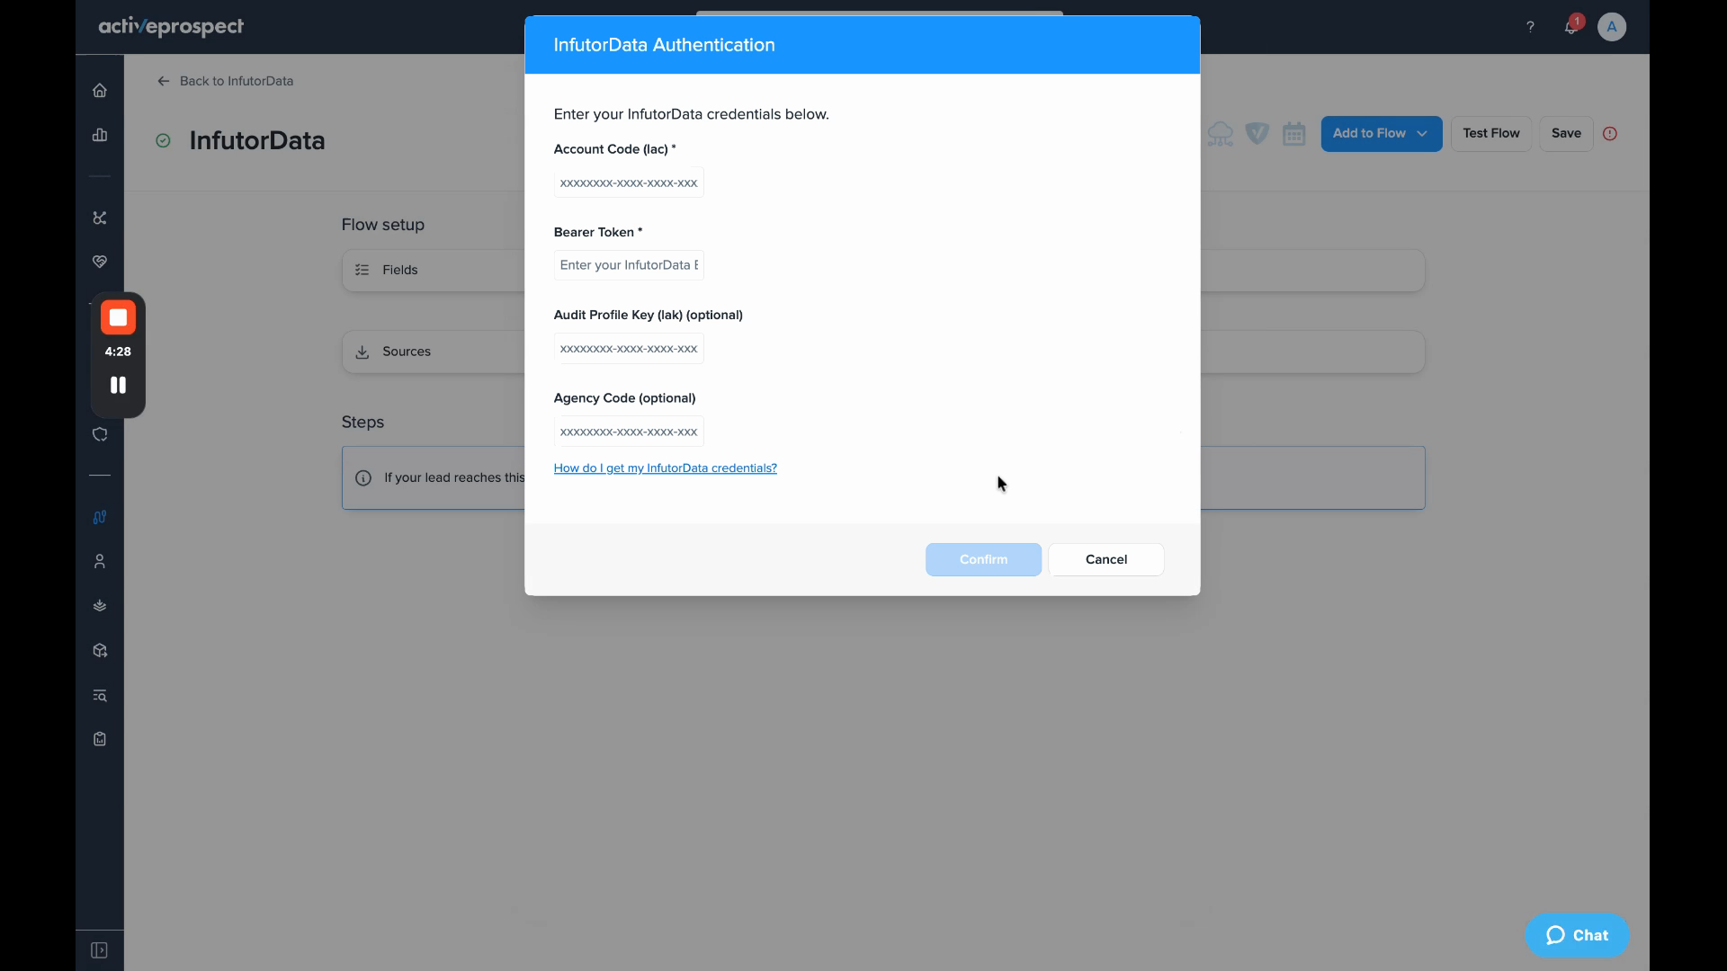The width and height of the screenshot is (1727, 971).
Task: Focus the Bearer Token field
Action: 629,265
